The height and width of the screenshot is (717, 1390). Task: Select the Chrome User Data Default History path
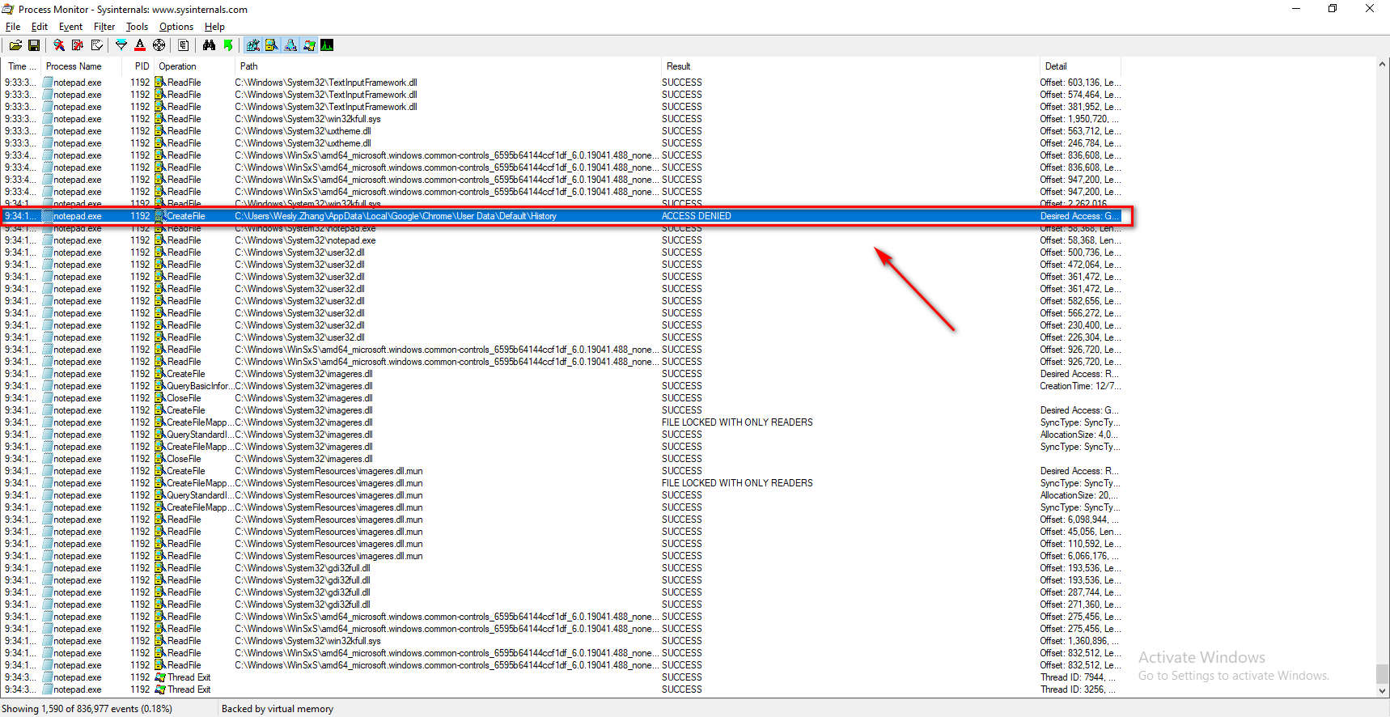[396, 216]
